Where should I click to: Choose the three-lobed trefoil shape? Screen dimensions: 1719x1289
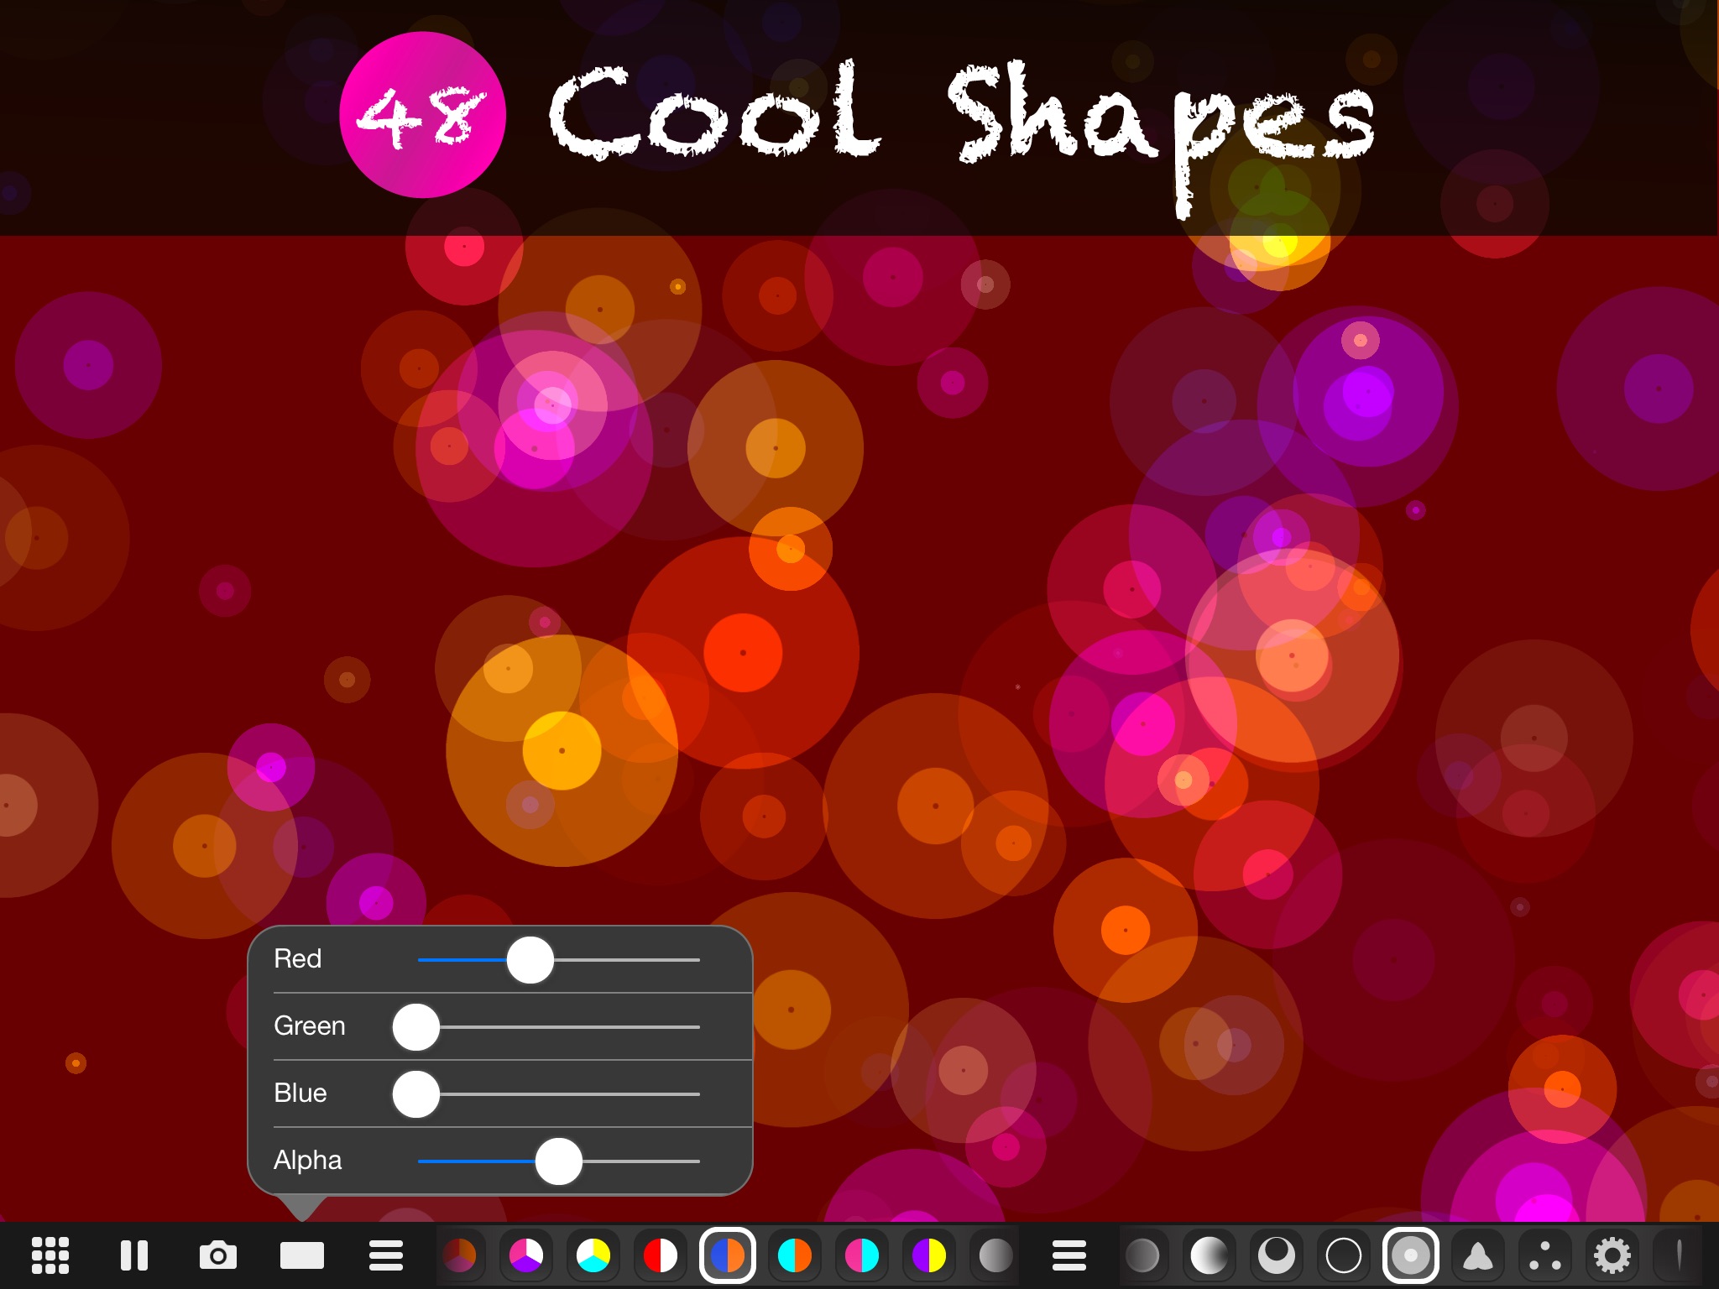pyautogui.click(x=1478, y=1255)
